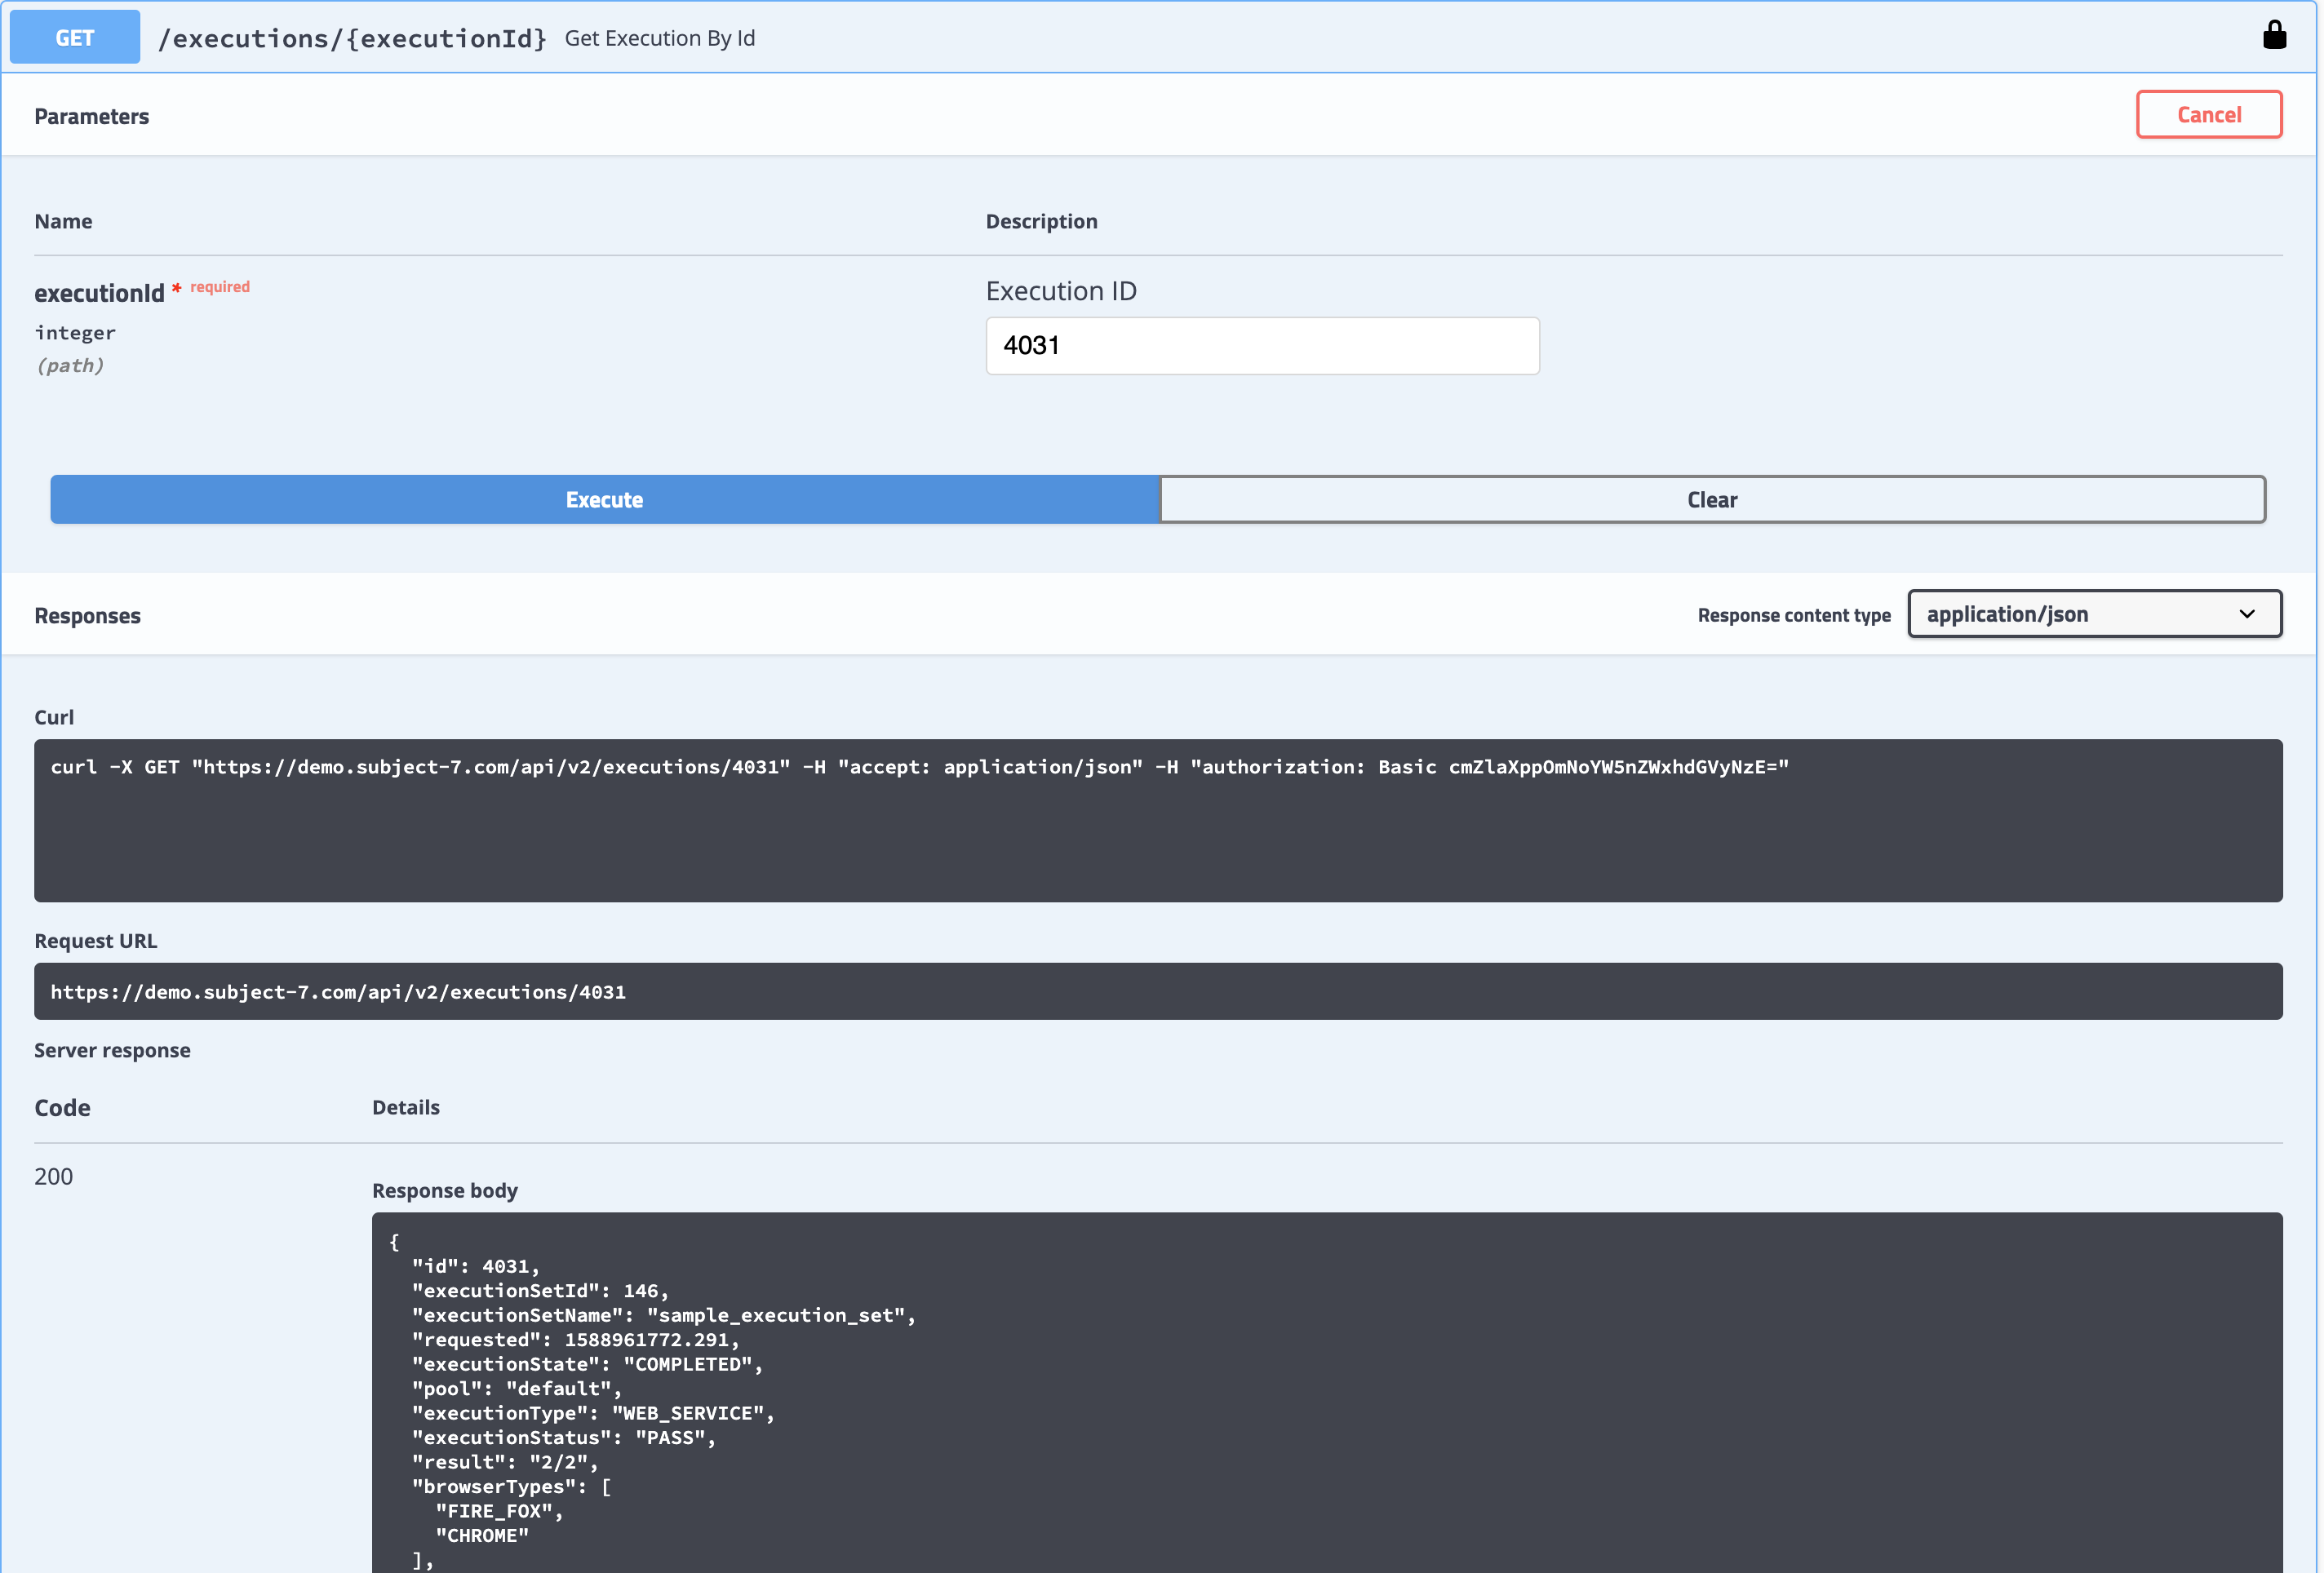This screenshot has height=1573, width=2324.
Task: Click the 200 response code
Action: [54, 1176]
